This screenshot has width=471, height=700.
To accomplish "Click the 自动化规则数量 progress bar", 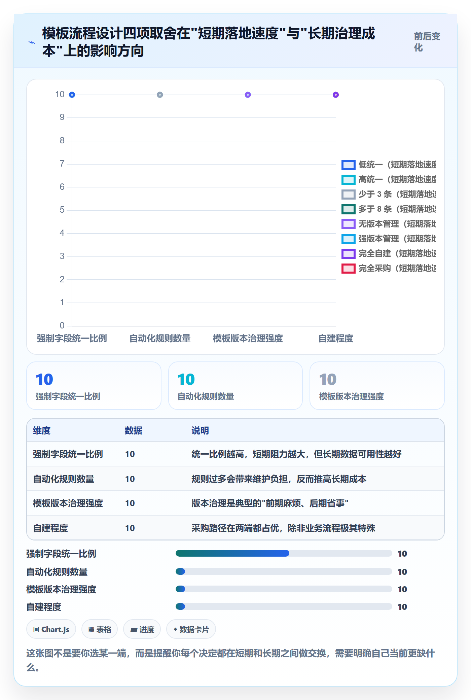I will [x=284, y=571].
